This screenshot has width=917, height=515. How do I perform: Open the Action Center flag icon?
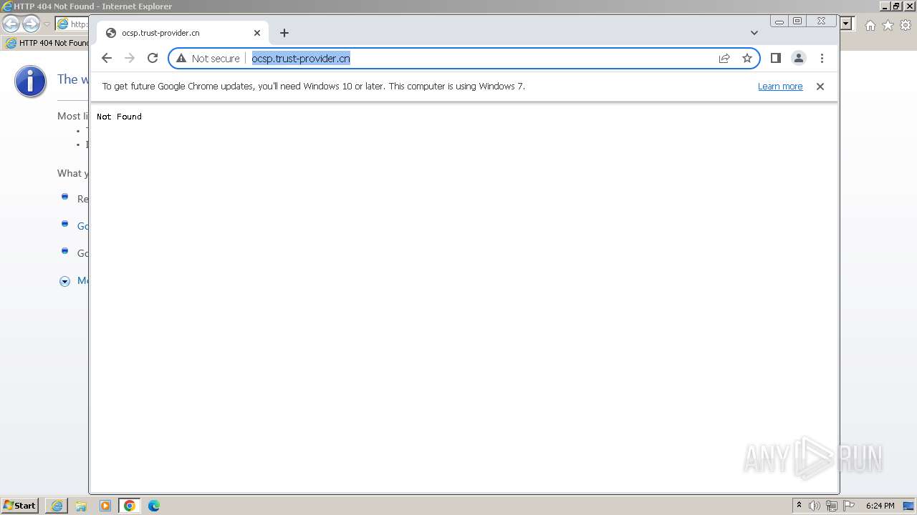(849, 506)
